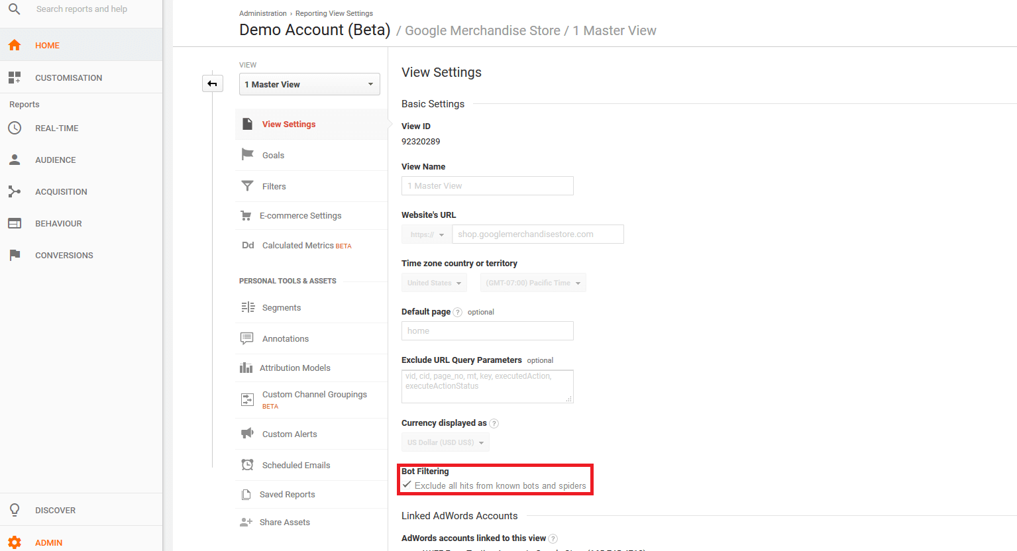Open the Goals link
Viewport: 1017px width, 551px height.
point(273,155)
